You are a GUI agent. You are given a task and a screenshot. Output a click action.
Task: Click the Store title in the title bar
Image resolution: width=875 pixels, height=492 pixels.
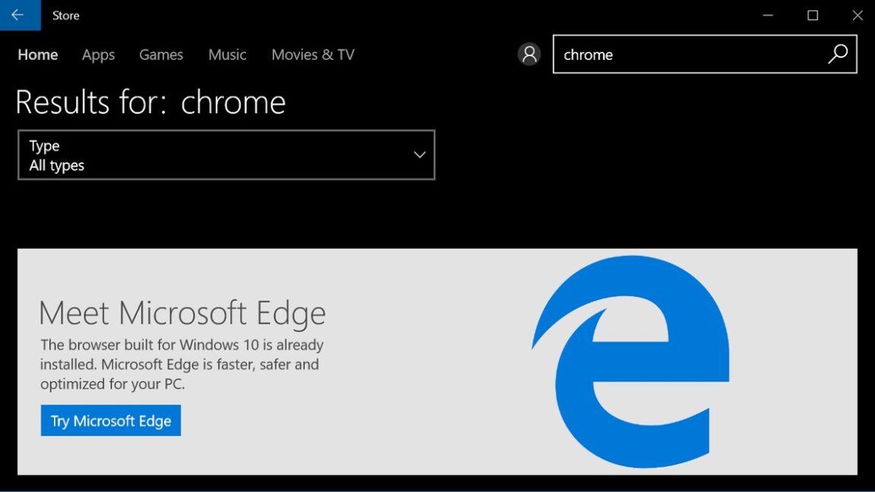[66, 15]
